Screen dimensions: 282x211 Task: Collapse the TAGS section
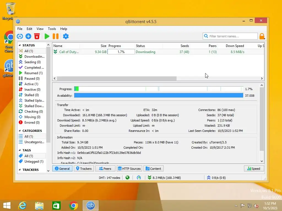point(20,150)
